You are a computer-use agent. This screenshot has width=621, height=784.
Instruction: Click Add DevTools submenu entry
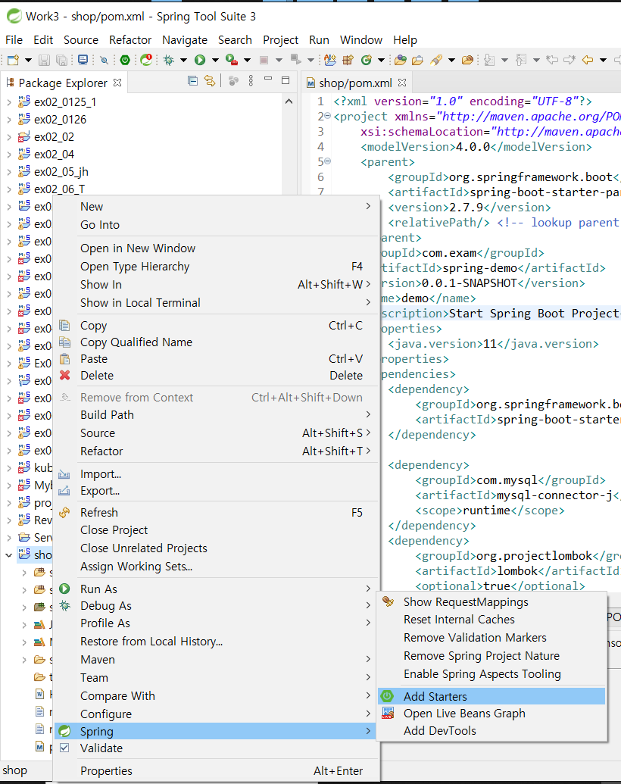tap(491, 731)
